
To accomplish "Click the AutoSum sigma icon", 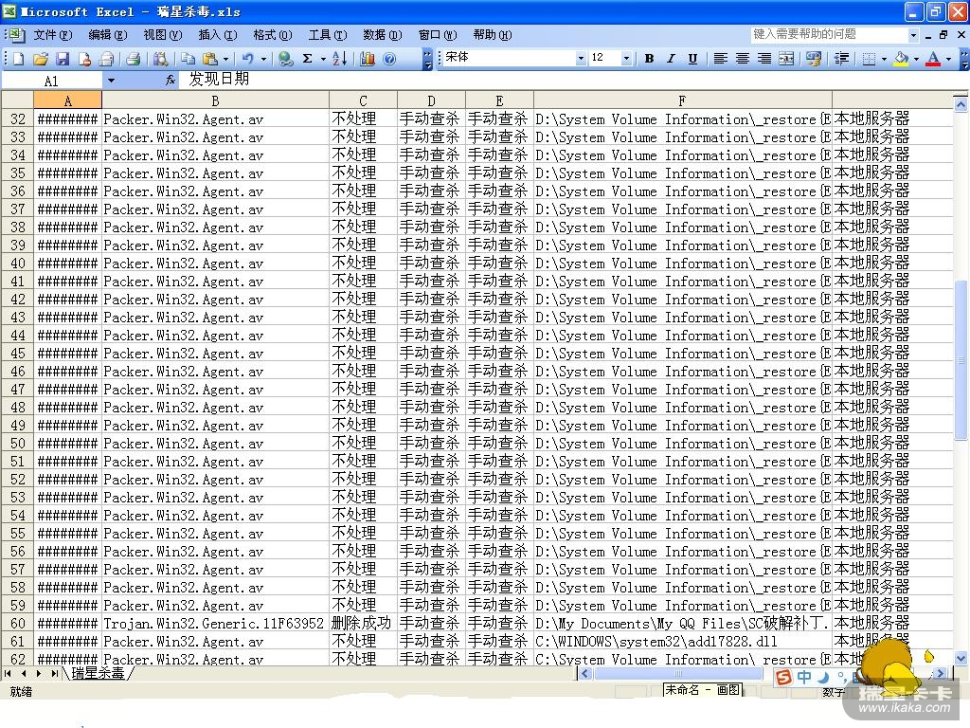I will (x=307, y=59).
